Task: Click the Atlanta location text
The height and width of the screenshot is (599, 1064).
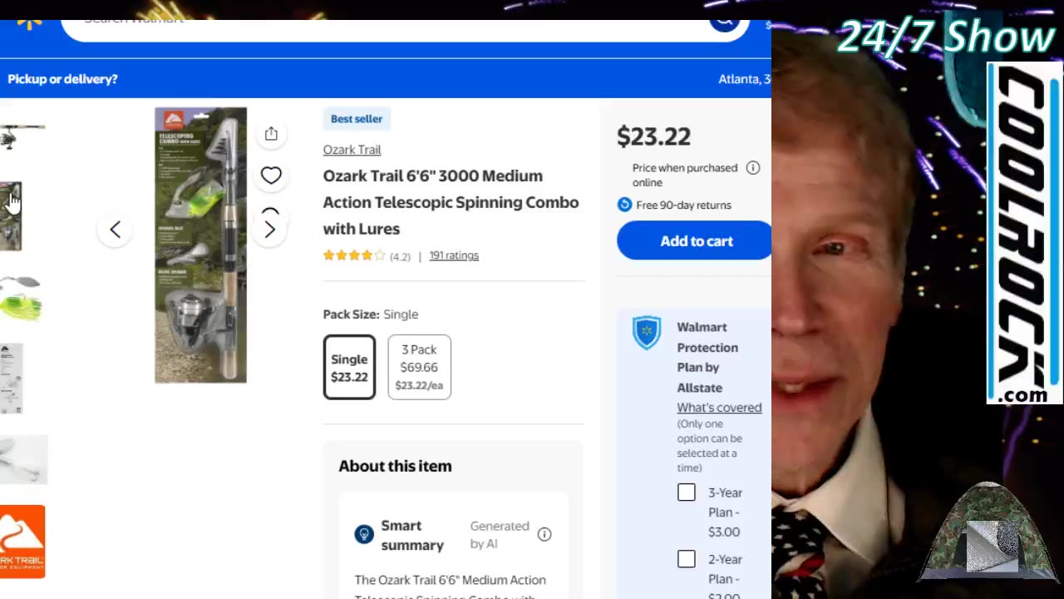Action: pos(744,79)
